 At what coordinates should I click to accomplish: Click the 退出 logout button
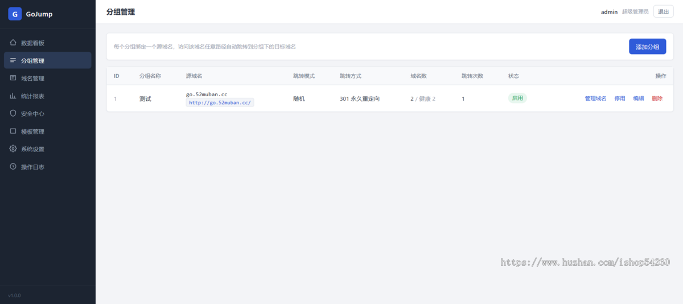(663, 12)
